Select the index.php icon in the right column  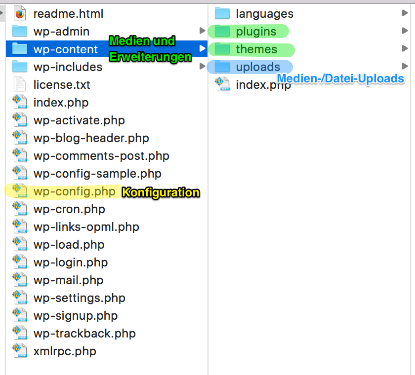222,84
